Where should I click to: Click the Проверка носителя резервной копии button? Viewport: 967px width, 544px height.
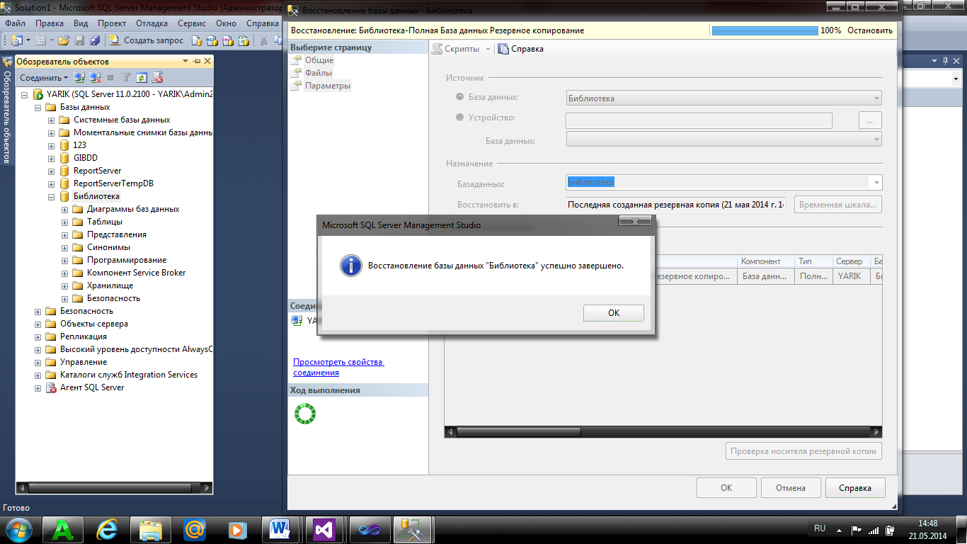(x=803, y=450)
